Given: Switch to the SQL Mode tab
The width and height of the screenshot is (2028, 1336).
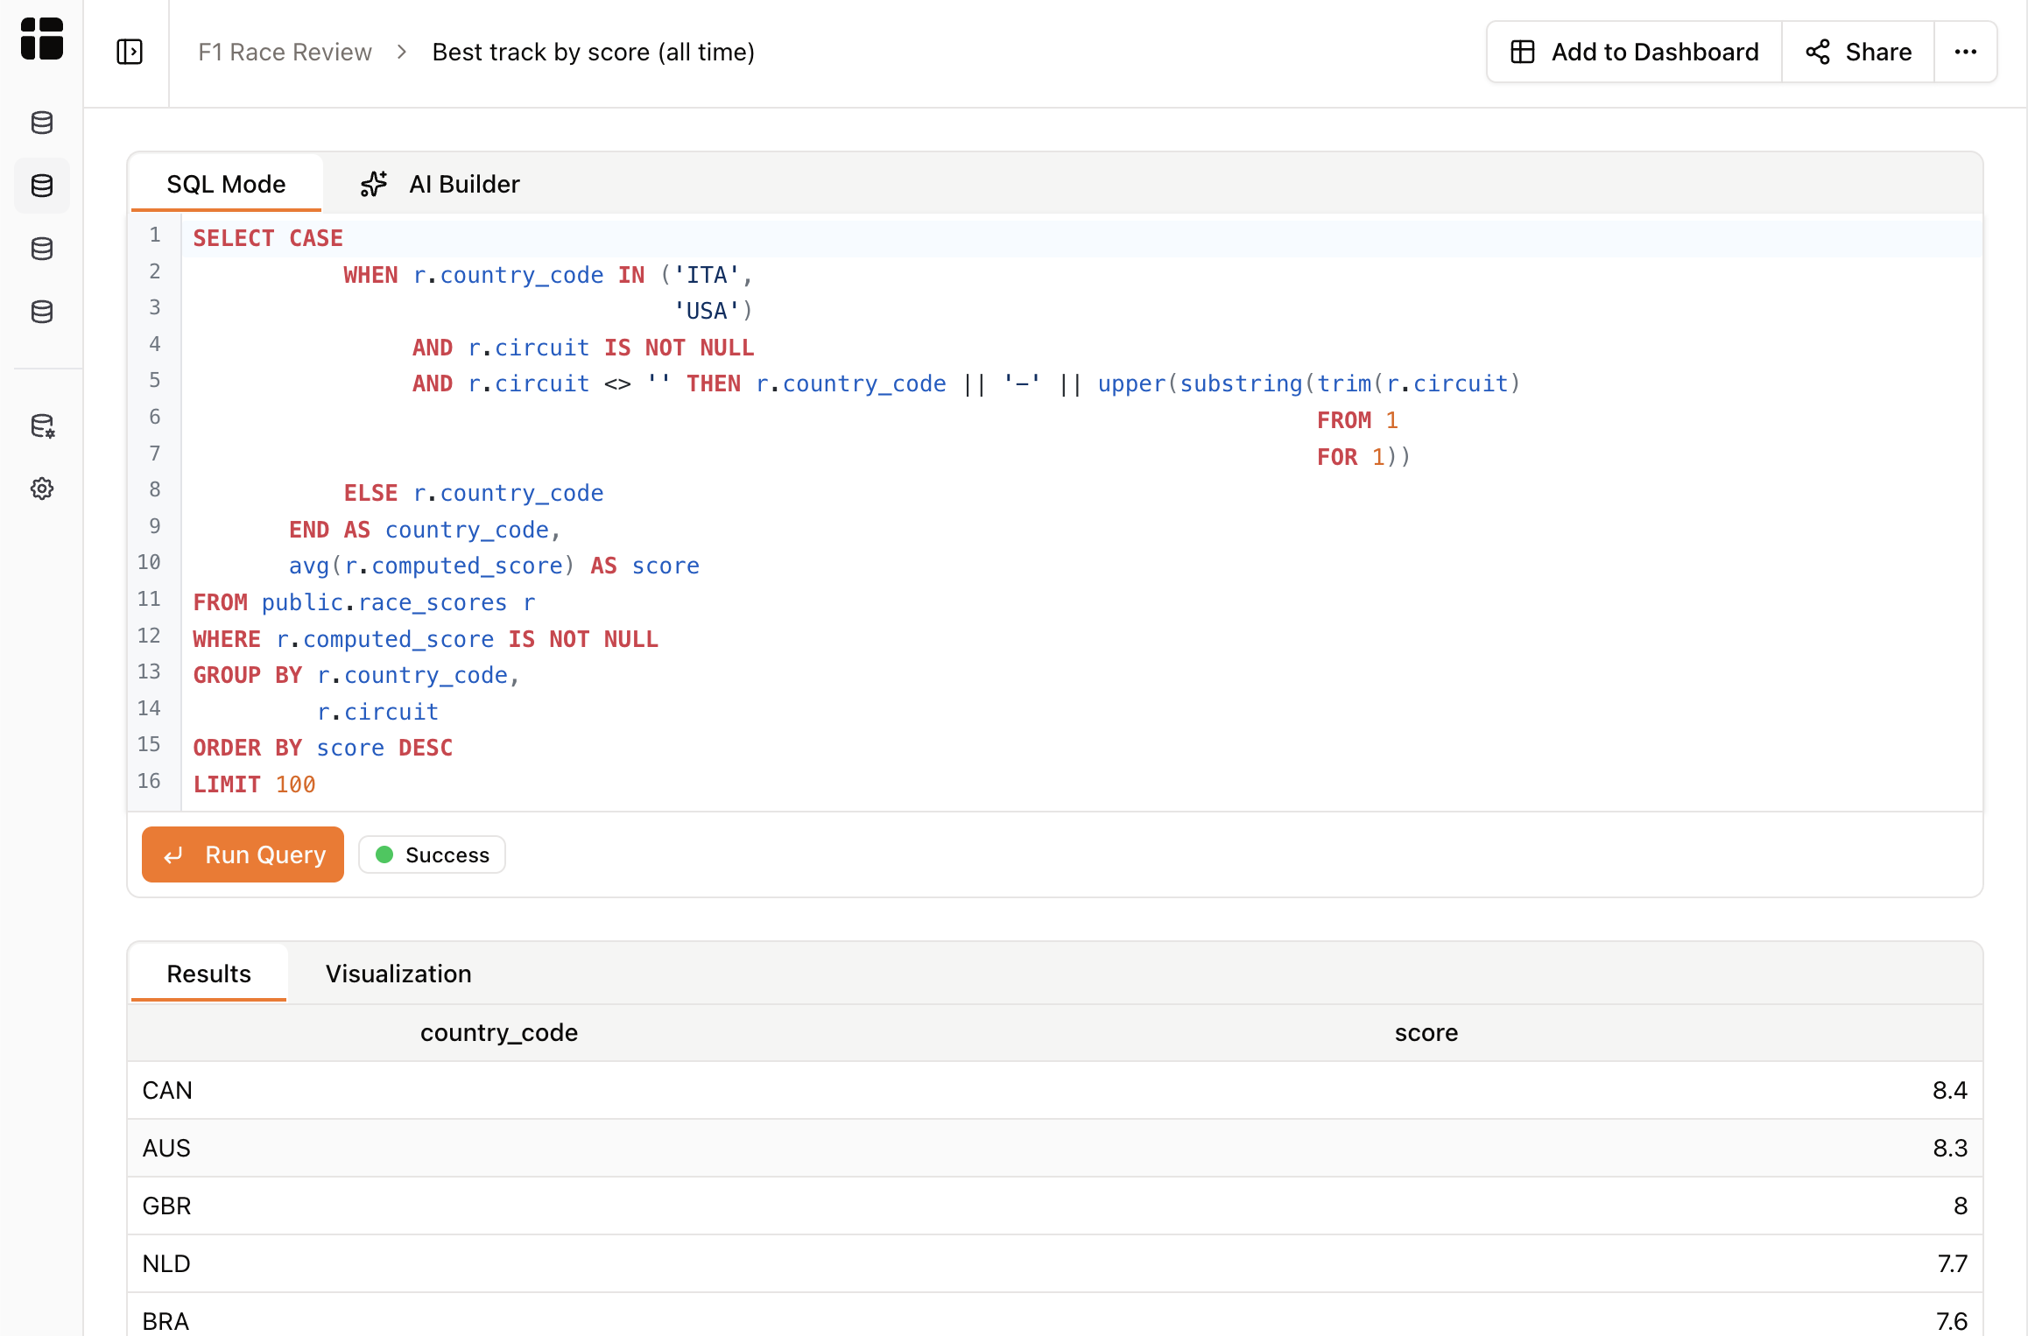Looking at the screenshot, I should coord(226,184).
